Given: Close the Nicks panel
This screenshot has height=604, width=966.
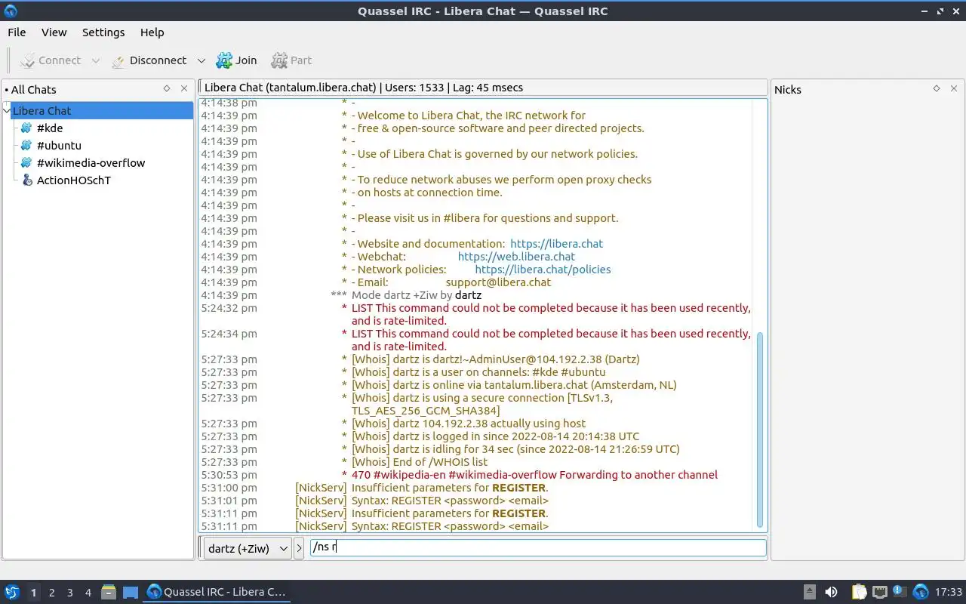Looking at the screenshot, I should [955, 88].
